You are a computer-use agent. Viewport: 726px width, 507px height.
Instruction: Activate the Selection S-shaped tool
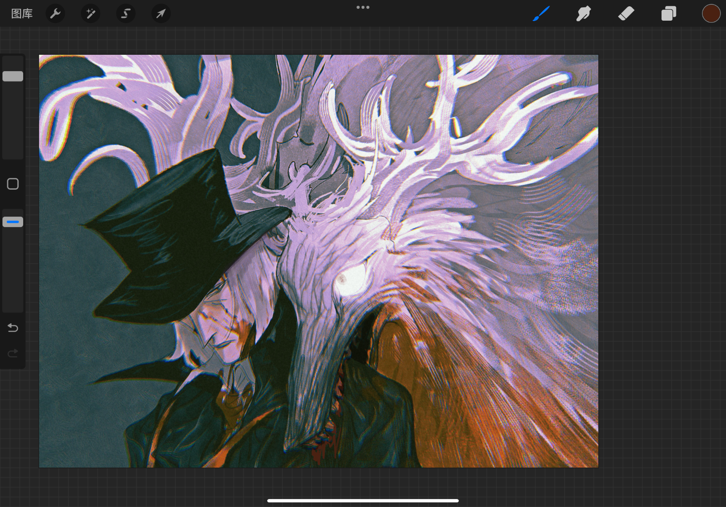coord(126,13)
